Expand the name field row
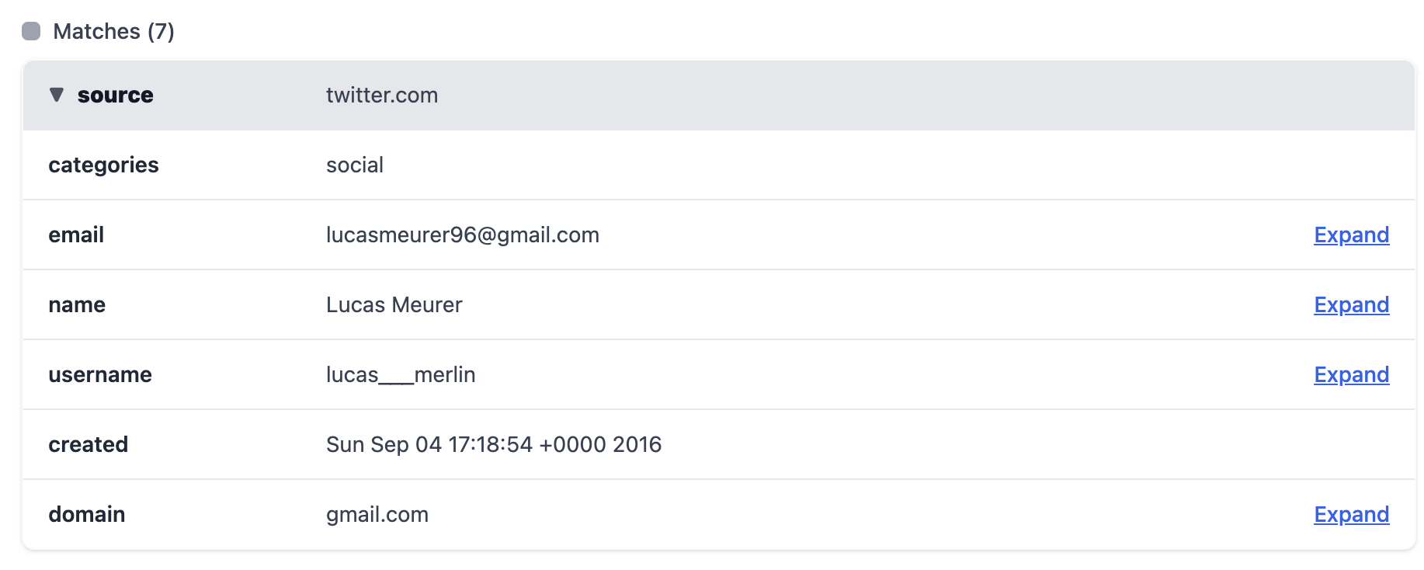Viewport: 1424px width, 570px height. 1351,304
